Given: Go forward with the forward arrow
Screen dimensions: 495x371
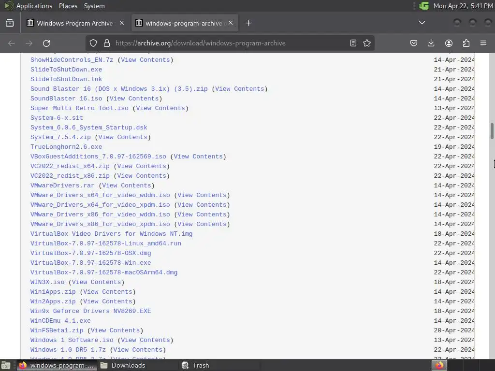Looking at the screenshot, I should (29, 43).
